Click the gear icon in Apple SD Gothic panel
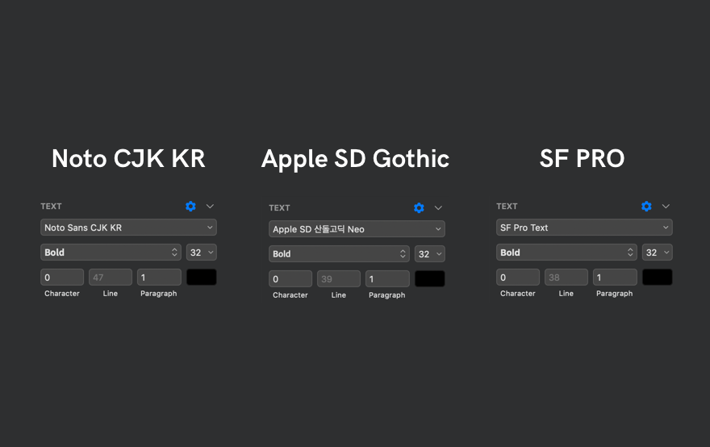 419,208
